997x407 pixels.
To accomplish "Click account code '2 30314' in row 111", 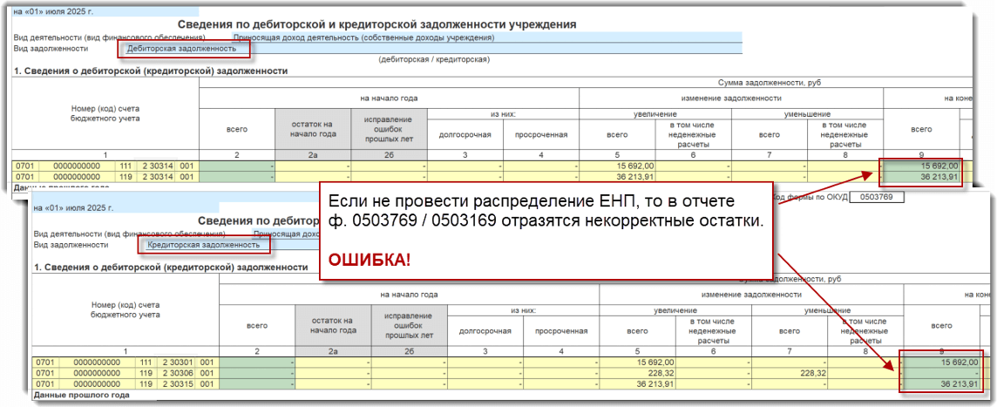I will (156, 166).
